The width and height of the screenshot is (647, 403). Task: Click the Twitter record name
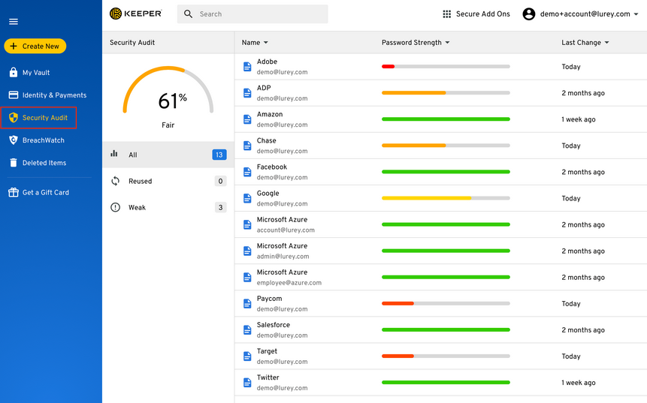(268, 377)
